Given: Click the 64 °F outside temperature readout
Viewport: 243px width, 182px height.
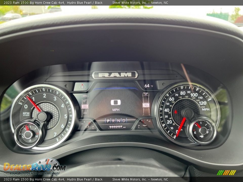Looking at the screenshot, I should pos(149,86).
